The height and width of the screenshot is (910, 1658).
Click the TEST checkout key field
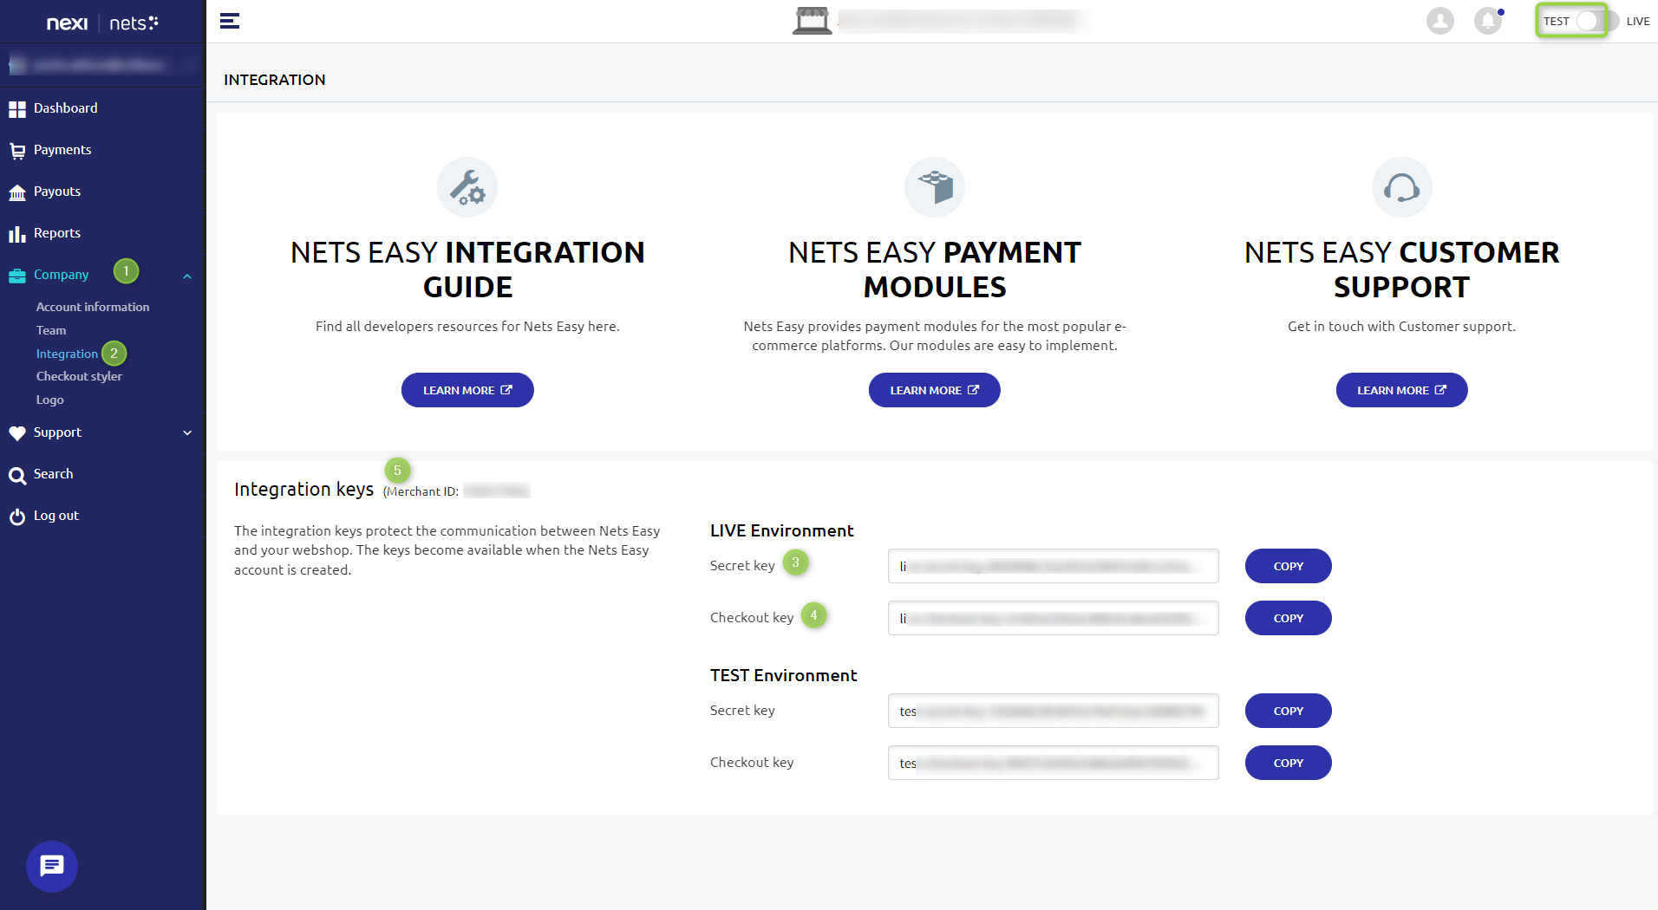pyautogui.click(x=1054, y=763)
